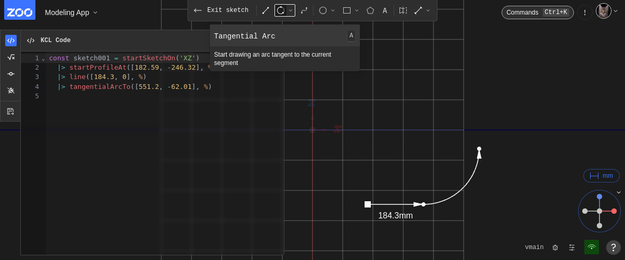Collapse the code fold on line 1
This screenshot has width=625, height=260.
pyautogui.click(x=43, y=59)
